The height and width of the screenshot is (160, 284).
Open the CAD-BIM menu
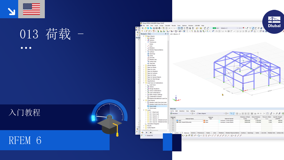[x=197, y=26]
